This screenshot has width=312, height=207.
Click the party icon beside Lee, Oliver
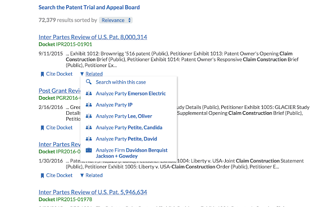(x=89, y=116)
